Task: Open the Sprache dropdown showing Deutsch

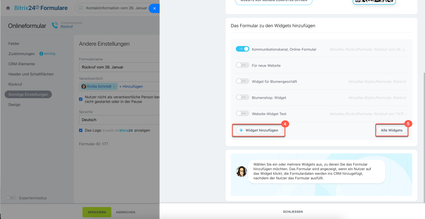Action: [119, 120]
